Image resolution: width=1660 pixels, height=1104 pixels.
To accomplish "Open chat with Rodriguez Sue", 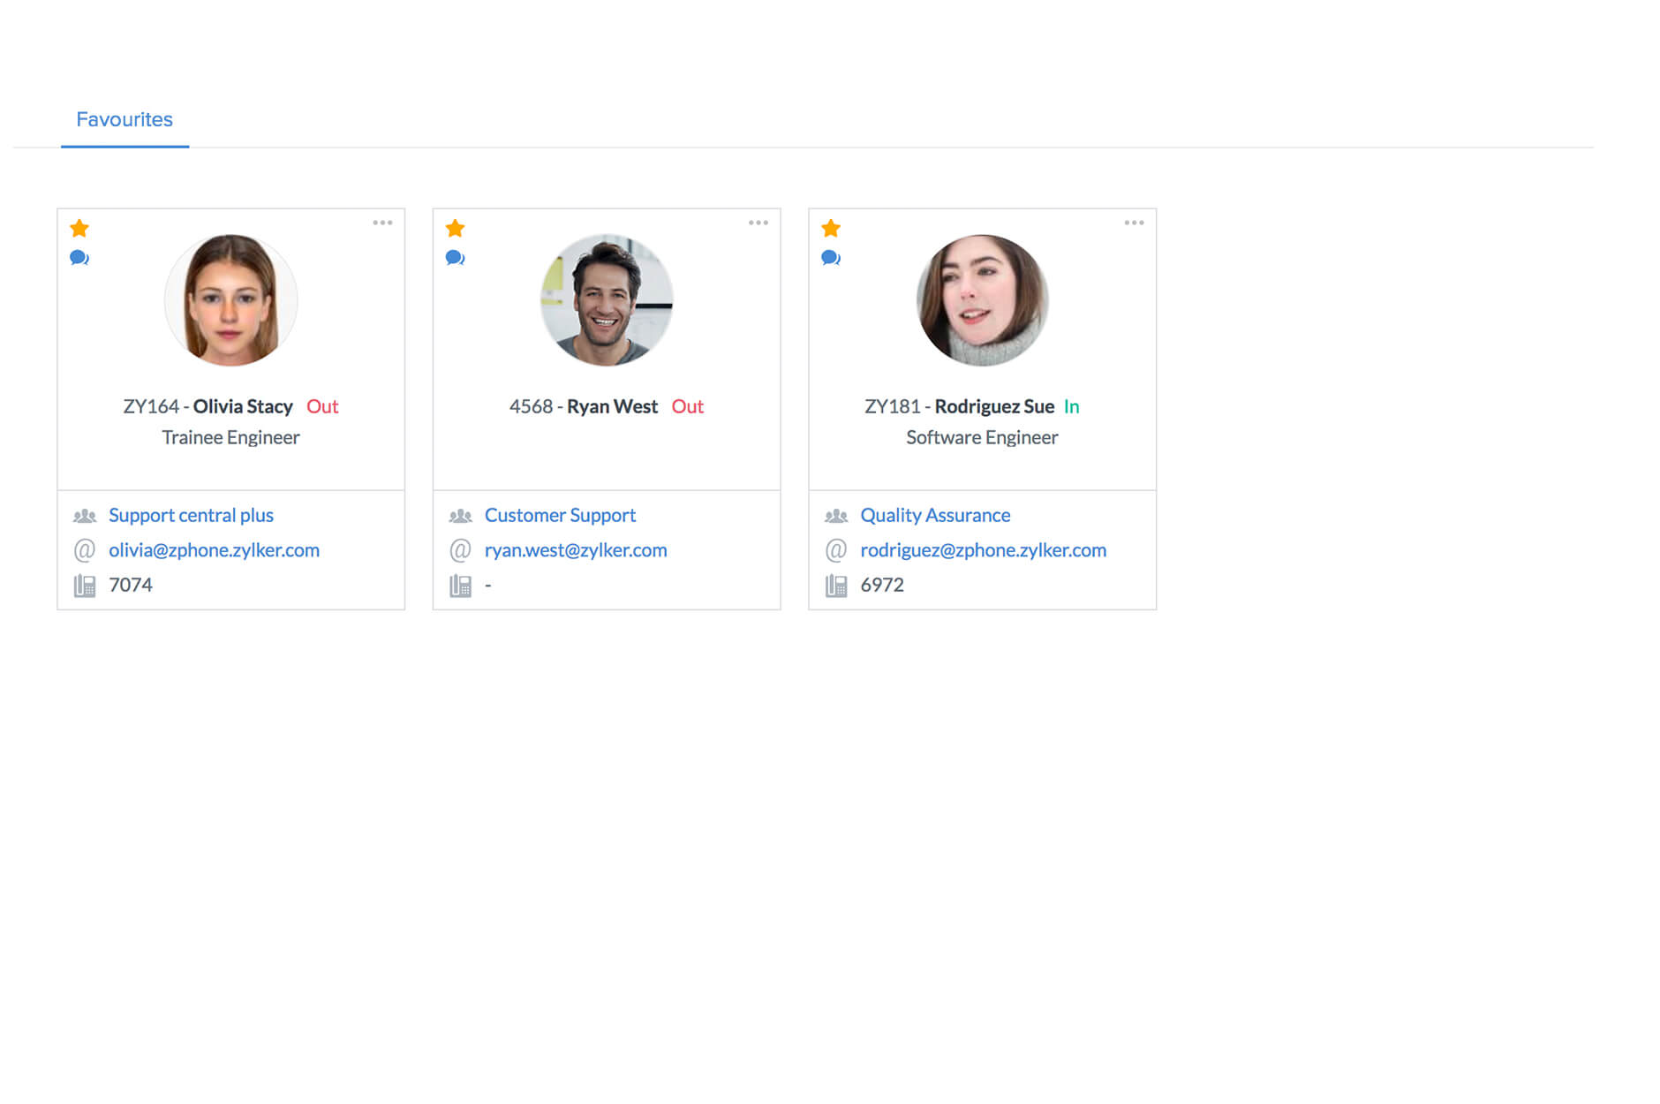I will [831, 257].
